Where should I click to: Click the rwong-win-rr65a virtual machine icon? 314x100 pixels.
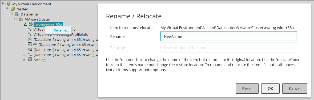click(30, 24)
